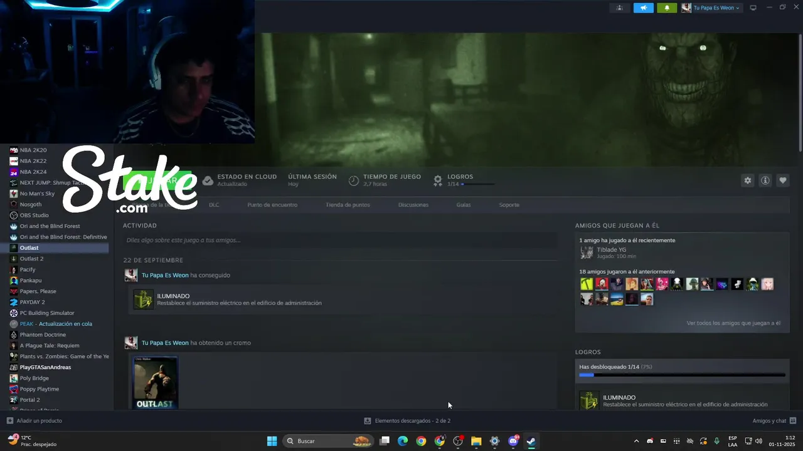The width and height of the screenshot is (803, 451).
Task: Select Phantom Doctrine in library list
Action: (43, 334)
